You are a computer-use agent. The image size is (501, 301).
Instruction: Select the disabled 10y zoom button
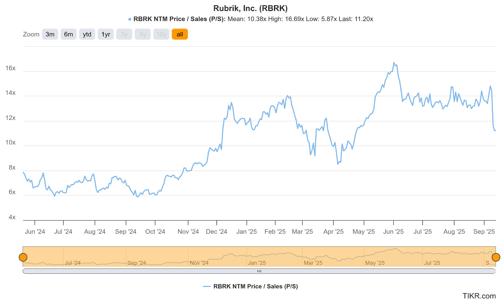click(x=161, y=34)
